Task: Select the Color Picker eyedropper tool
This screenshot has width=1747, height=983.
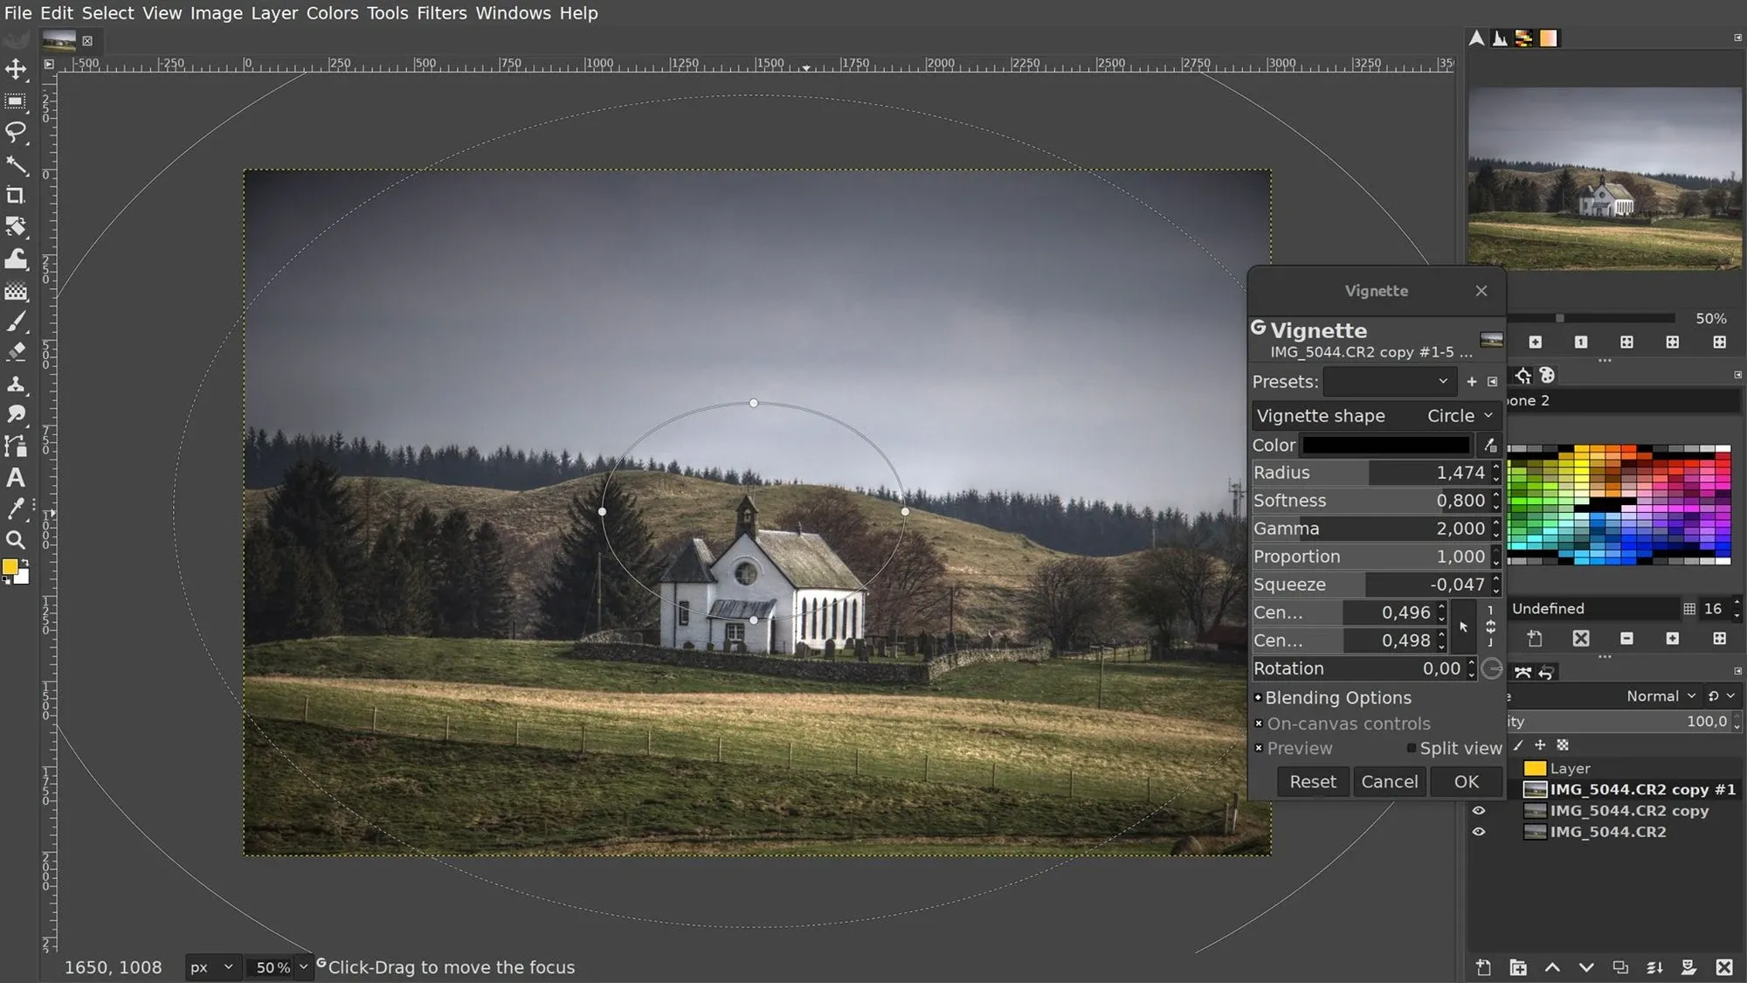Action: click(x=16, y=509)
